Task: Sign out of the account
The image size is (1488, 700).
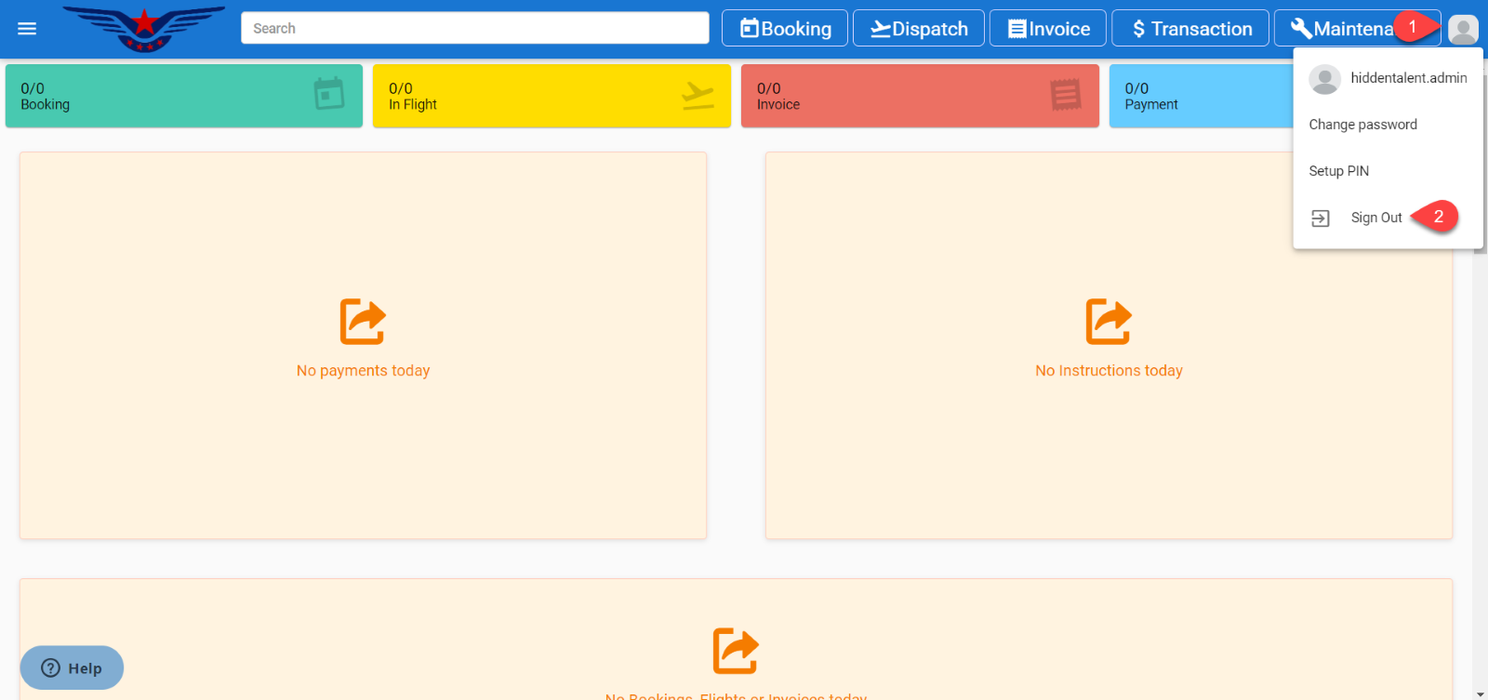Action: point(1375,218)
